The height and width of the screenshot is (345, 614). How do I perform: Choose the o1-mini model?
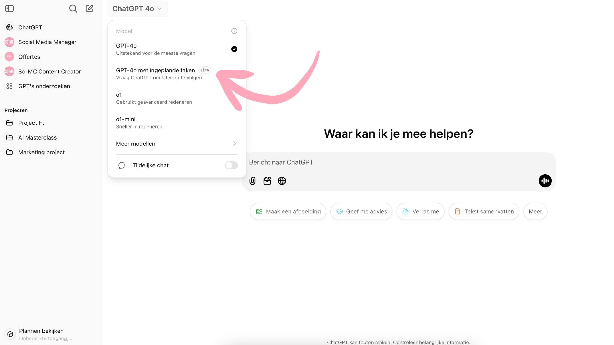pos(177,123)
